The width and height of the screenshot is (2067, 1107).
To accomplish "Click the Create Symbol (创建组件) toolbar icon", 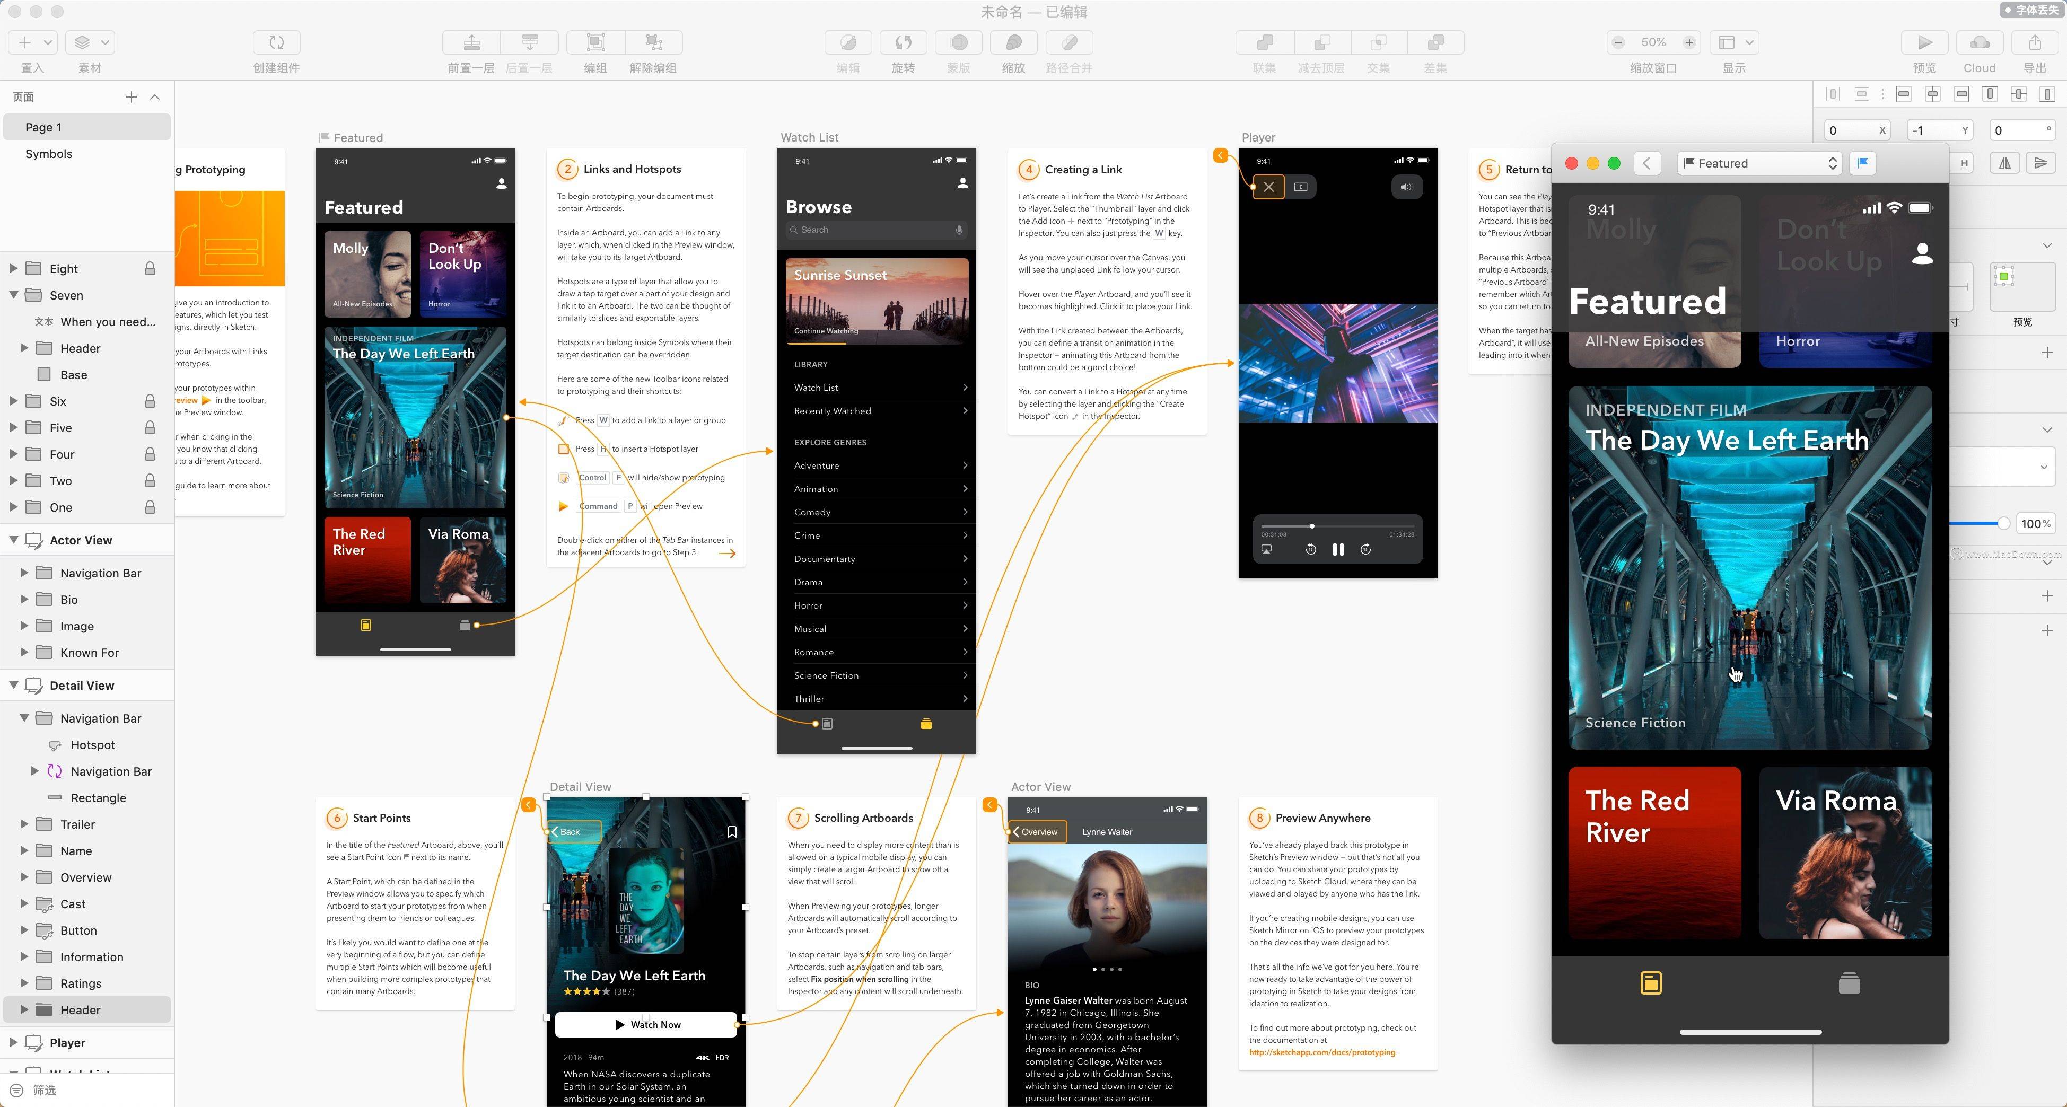I will pos(276,42).
